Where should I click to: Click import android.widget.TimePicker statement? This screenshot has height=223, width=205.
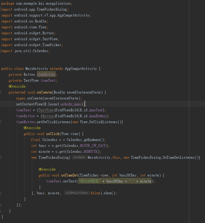[x=32, y=45]
